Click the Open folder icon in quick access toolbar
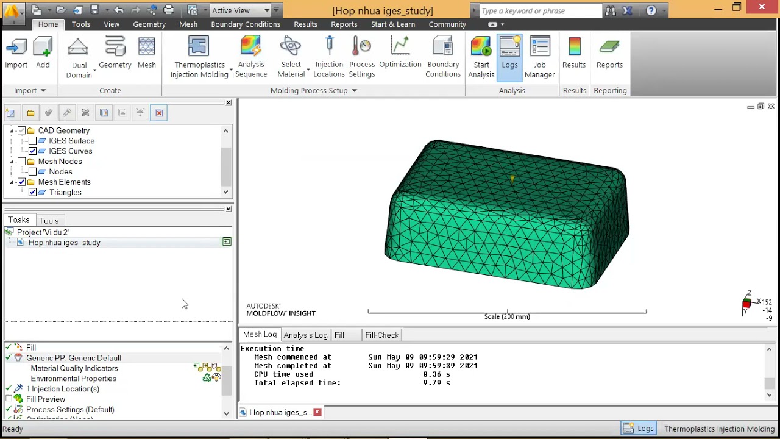Image resolution: width=780 pixels, height=439 pixels. coord(61,10)
